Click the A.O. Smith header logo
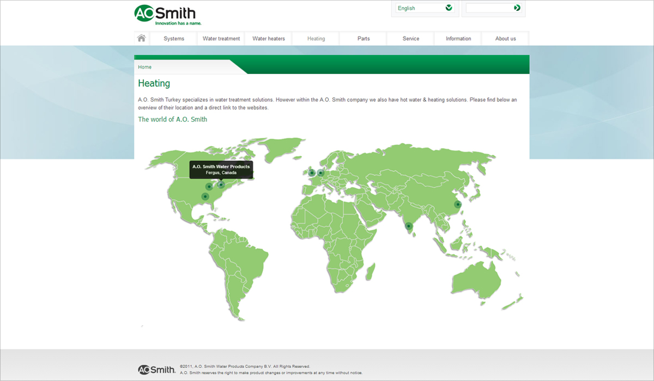This screenshot has height=381, width=654. pos(168,15)
